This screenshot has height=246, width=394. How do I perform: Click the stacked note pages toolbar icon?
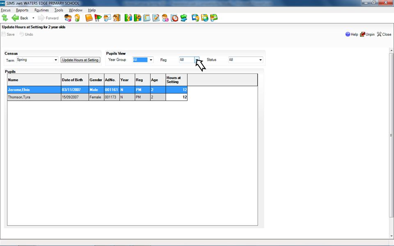pyautogui.click(x=147, y=18)
